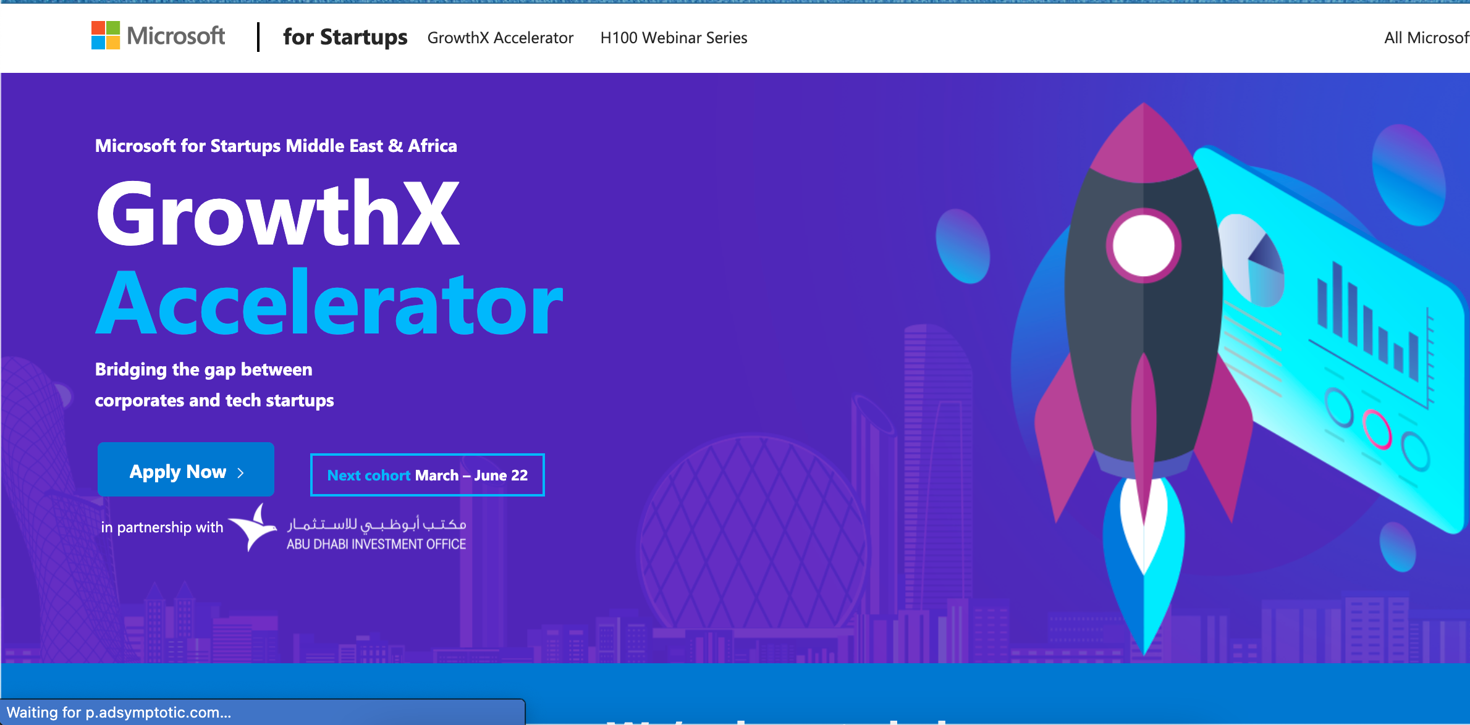Click the 'for Startups' header link
Screen dimensions: 1470x725
click(344, 37)
